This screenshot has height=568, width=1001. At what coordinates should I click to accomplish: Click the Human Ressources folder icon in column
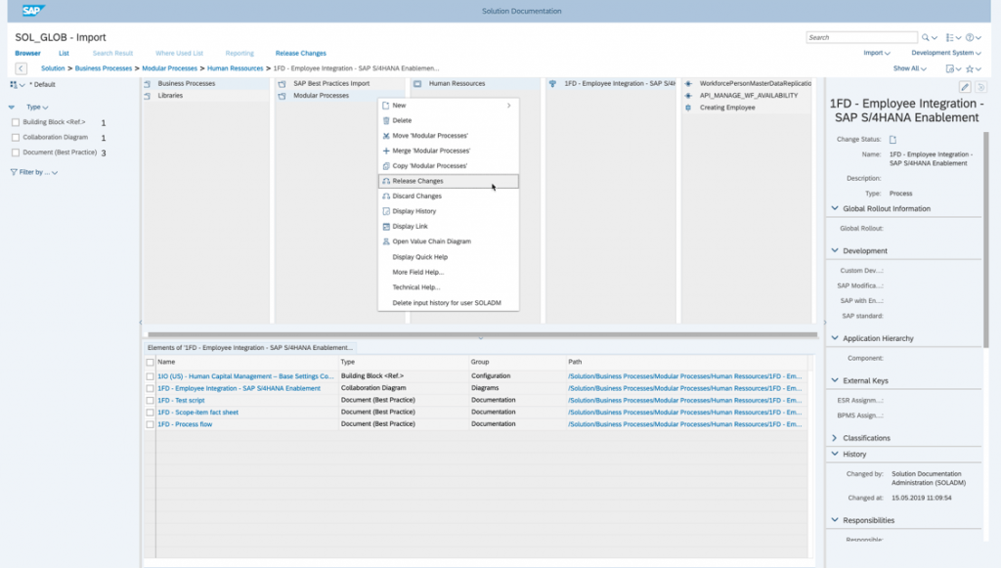point(417,84)
